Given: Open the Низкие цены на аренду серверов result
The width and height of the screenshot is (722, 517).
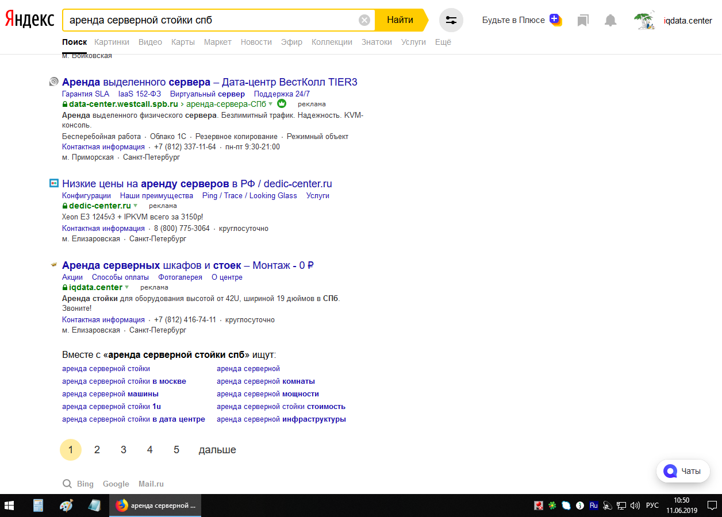Looking at the screenshot, I should [197, 184].
